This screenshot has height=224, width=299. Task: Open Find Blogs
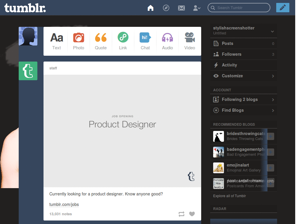click(244, 110)
